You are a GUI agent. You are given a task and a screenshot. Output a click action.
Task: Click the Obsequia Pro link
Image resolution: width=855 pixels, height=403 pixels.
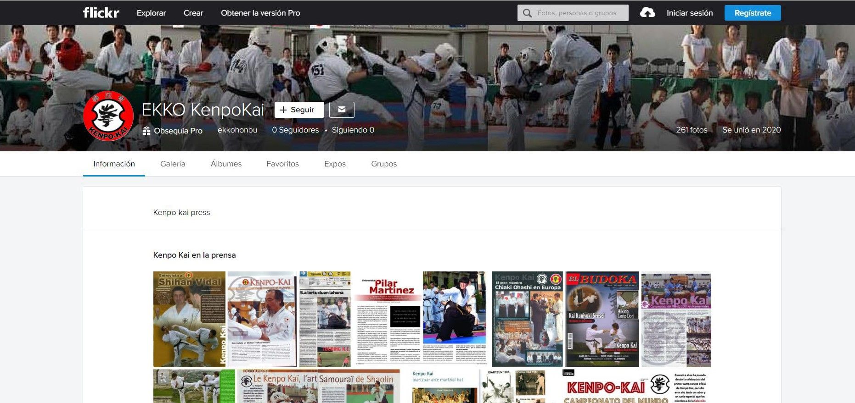pos(178,131)
